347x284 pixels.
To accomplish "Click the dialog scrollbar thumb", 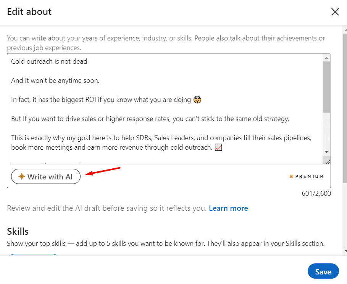I will 345,108.
